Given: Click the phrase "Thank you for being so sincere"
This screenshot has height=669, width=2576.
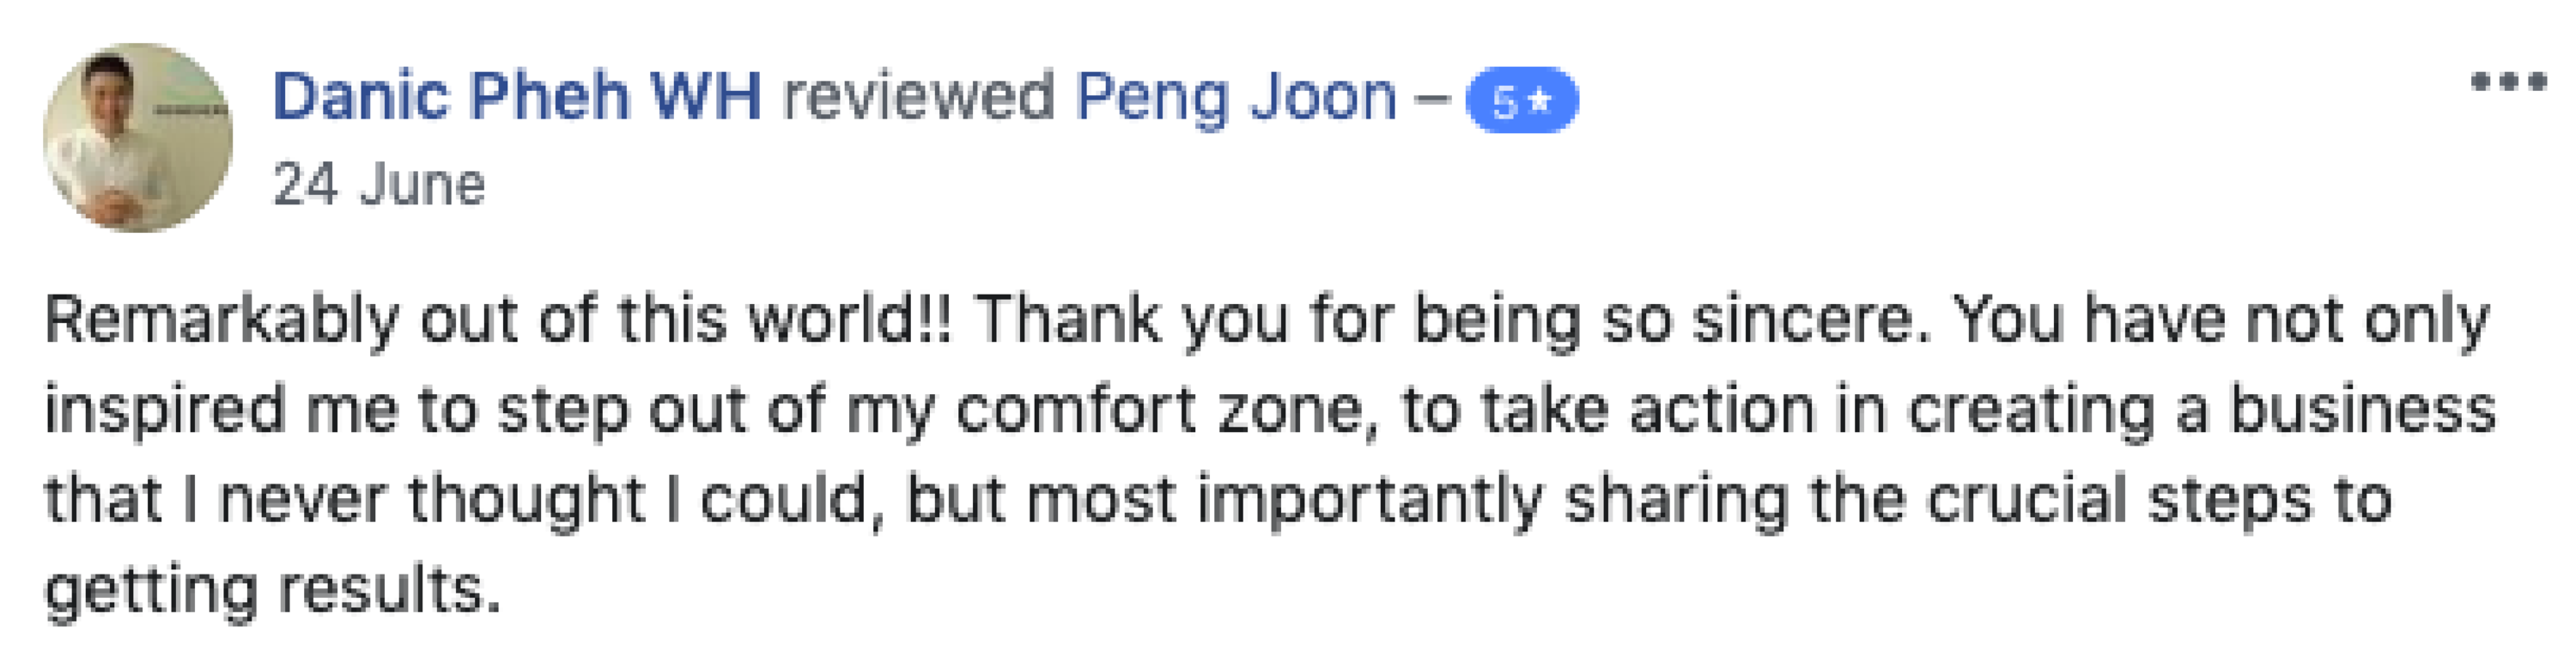Looking at the screenshot, I should pyautogui.click(x=1445, y=321).
